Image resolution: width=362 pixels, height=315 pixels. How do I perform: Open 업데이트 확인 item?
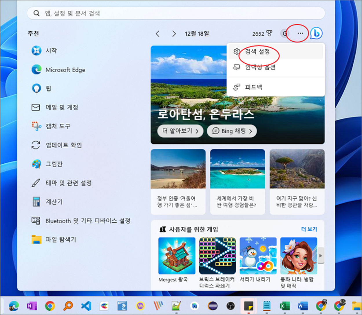tap(56, 145)
